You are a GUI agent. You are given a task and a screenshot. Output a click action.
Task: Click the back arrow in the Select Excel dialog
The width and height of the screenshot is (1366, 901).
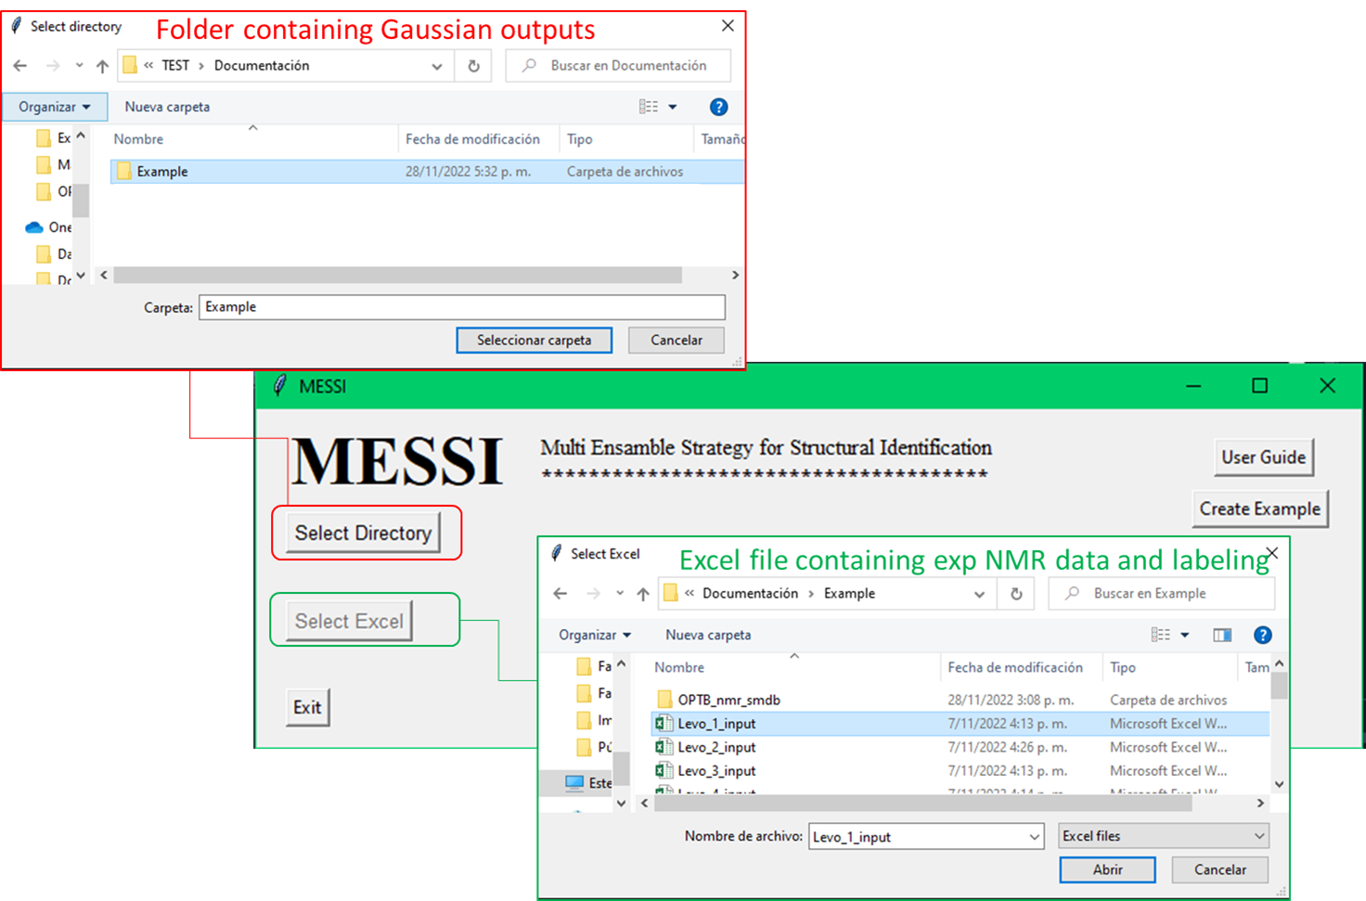point(561,593)
